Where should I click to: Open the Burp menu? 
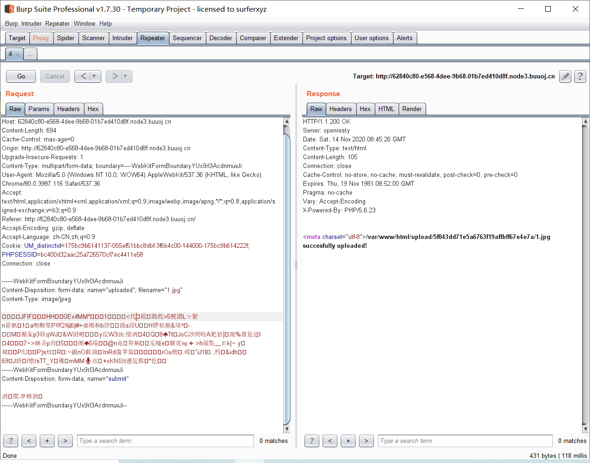(12, 23)
